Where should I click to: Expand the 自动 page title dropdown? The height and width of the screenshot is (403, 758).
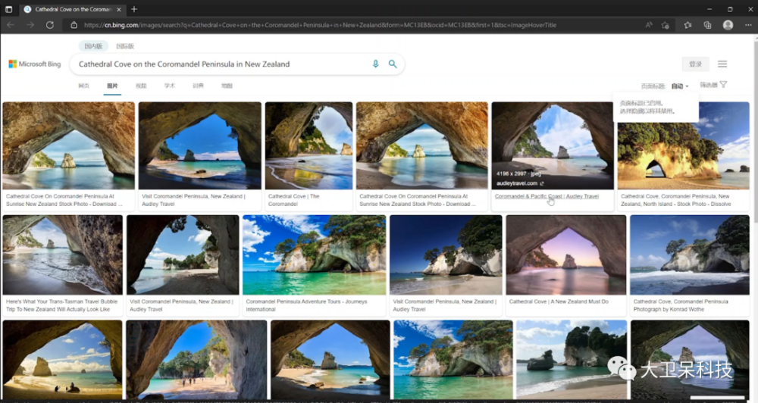click(680, 86)
